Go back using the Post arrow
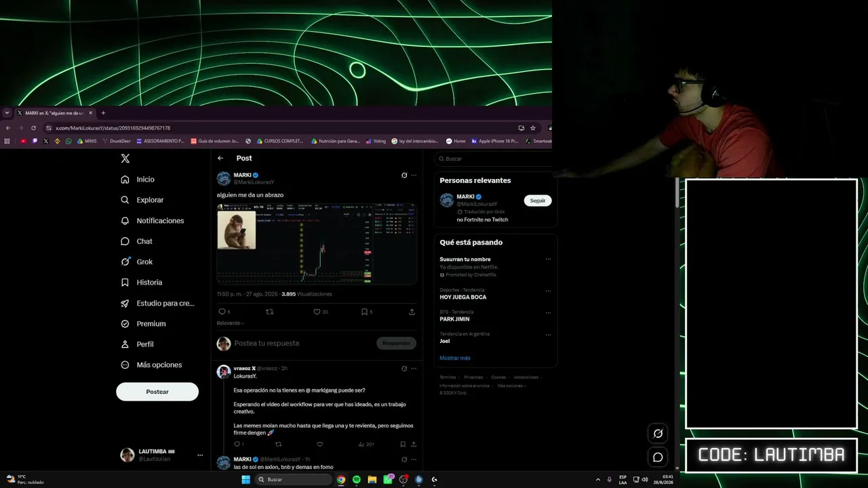This screenshot has width=868, height=488. pyautogui.click(x=220, y=158)
